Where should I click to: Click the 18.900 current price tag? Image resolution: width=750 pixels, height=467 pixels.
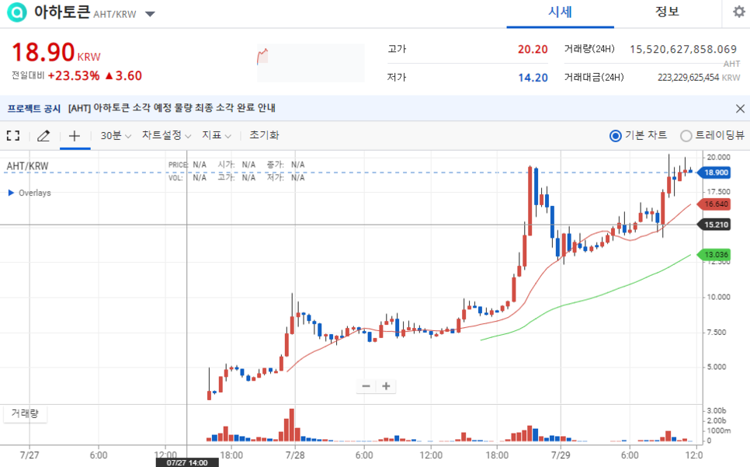714,173
